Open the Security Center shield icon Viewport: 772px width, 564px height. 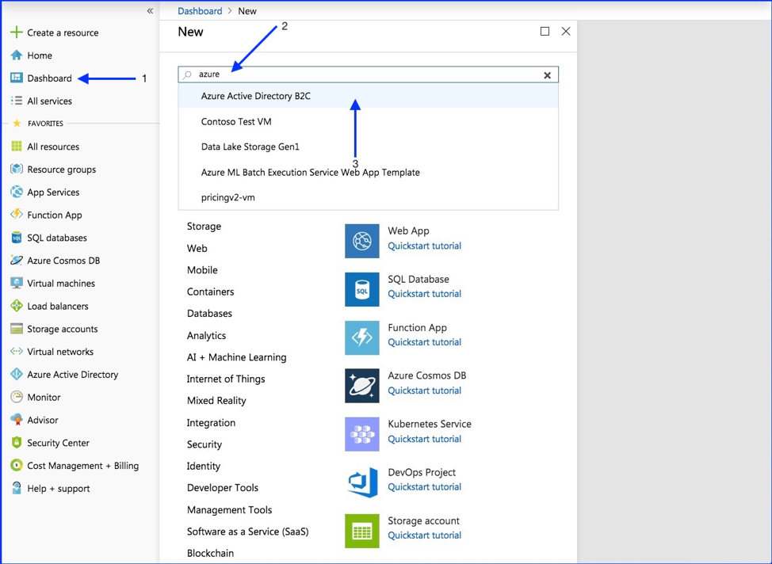point(16,443)
